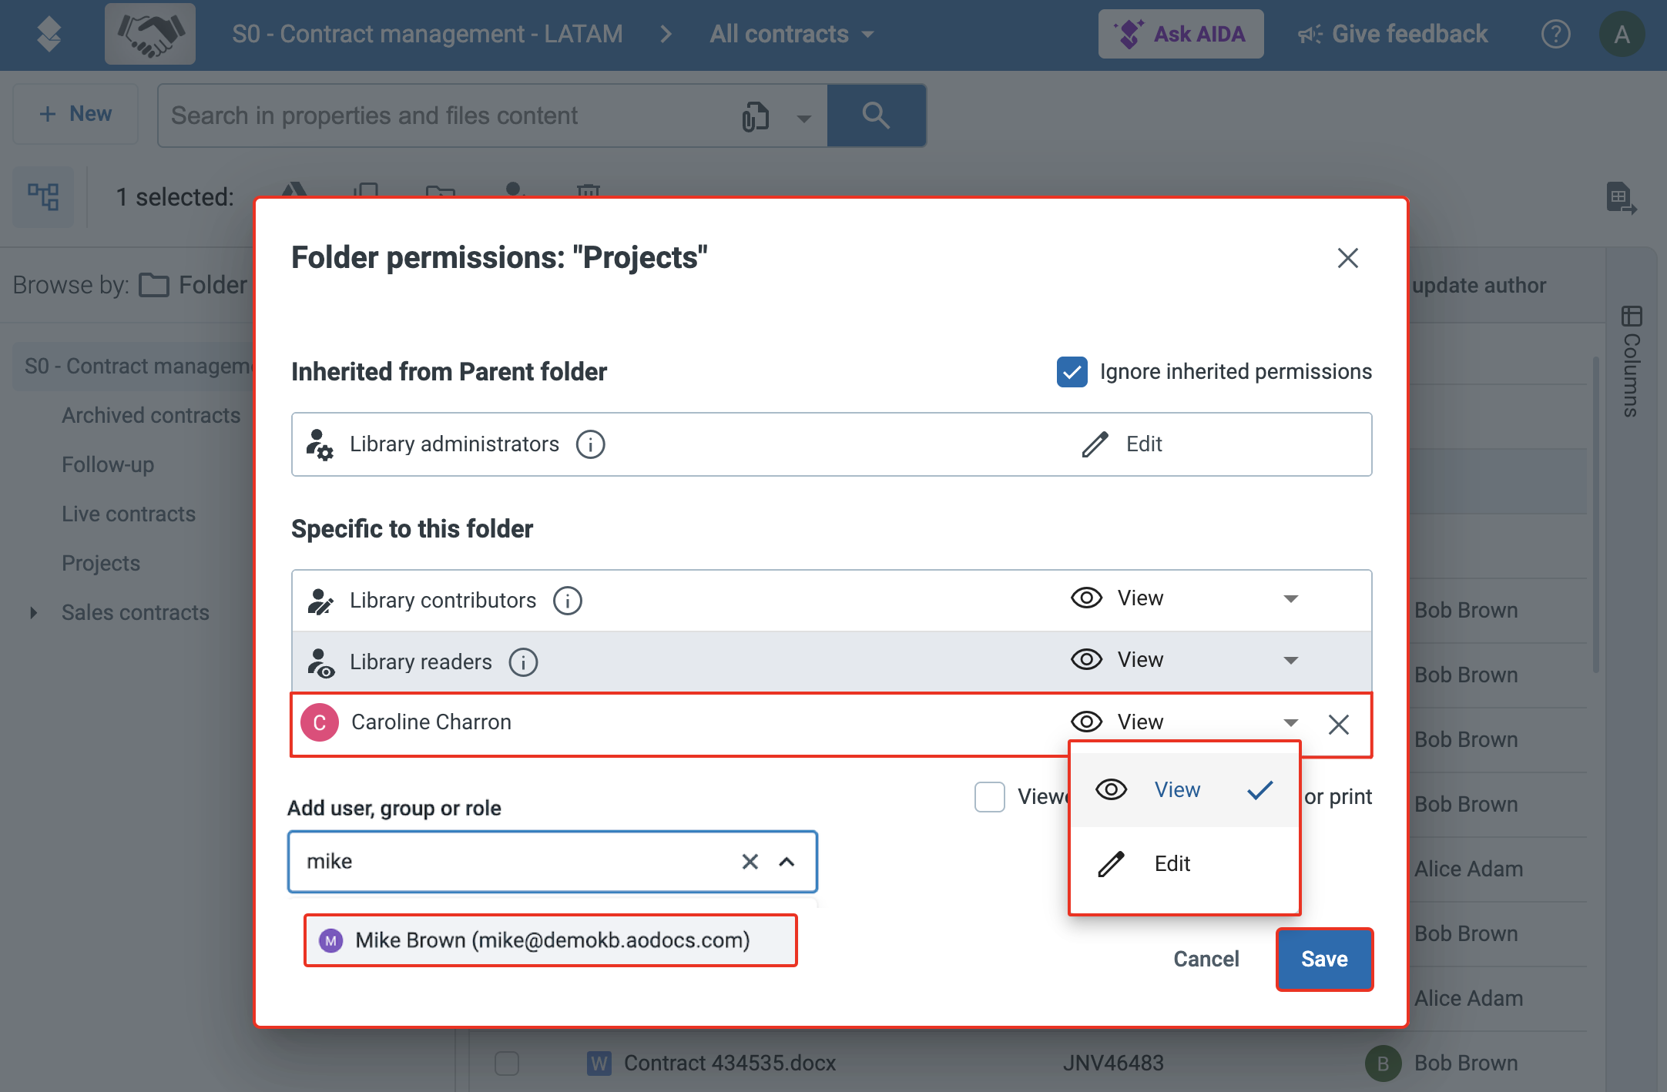The height and width of the screenshot is (1092, 1667).
Task: Close the Folder permissions dialog
Action: (x=1347, y=258)
